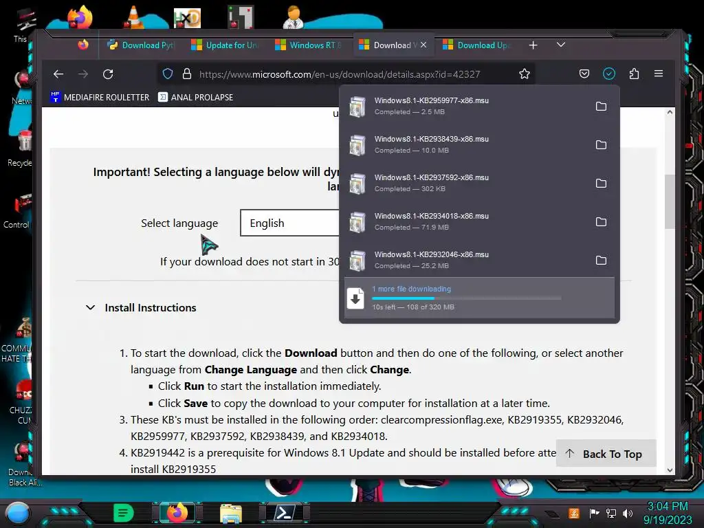704x528 pixels.
Task: Click the volume speaker tray icon
Action: [x=627, y=513]
